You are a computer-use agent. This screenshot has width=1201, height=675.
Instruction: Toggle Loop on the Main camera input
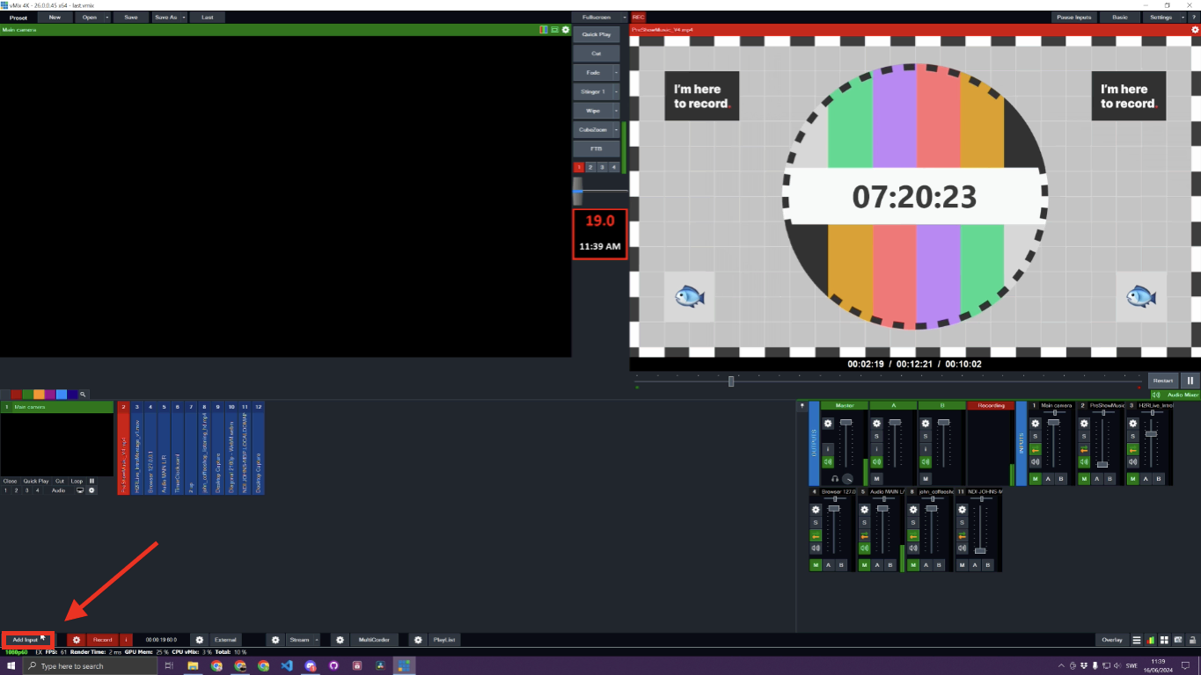77,481
